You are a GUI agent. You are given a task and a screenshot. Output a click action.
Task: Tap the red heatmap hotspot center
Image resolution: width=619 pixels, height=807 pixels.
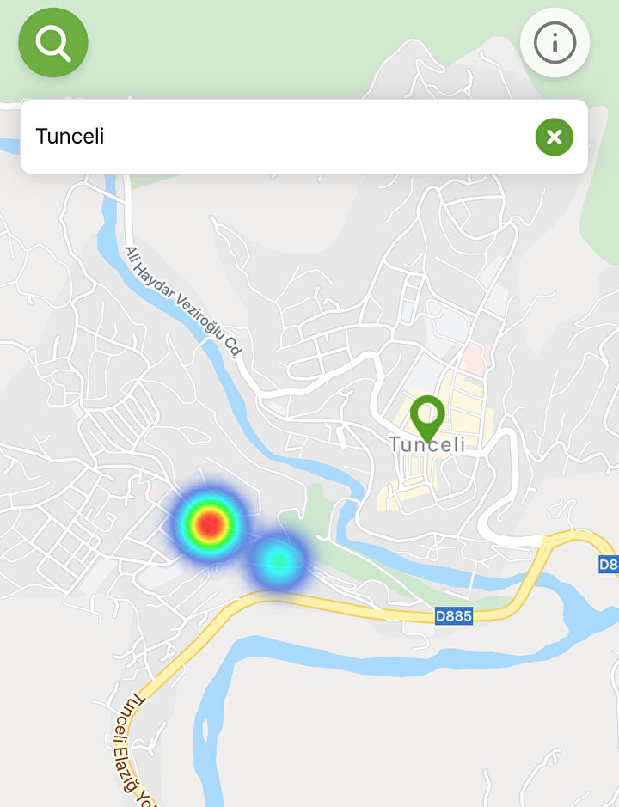[x=209, y=524]
